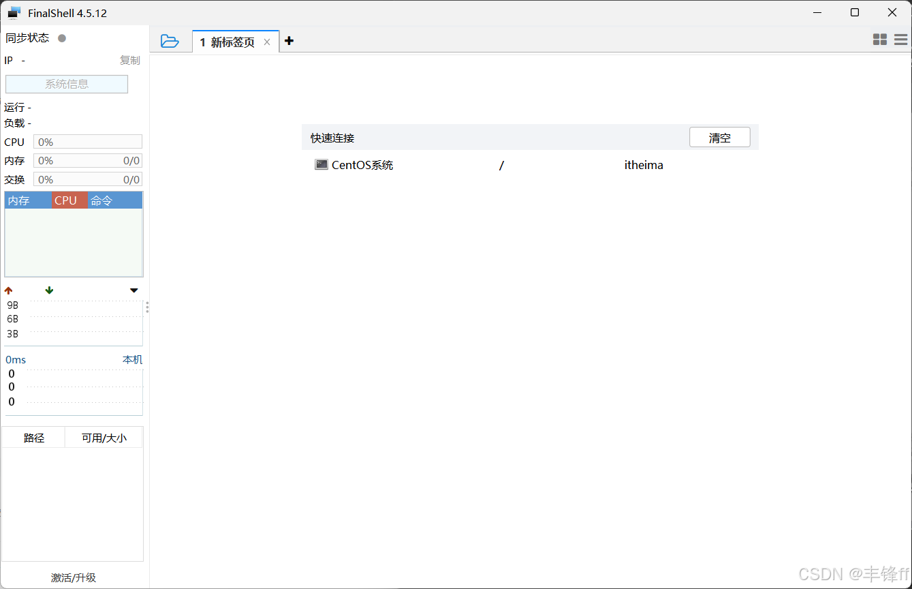Clear quick connections with 清空 button
This screenshot has height=589, width=912.
tap(720, 138)
